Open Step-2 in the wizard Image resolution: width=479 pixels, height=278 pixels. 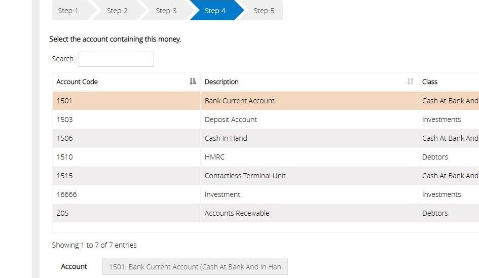pos(117,10)
